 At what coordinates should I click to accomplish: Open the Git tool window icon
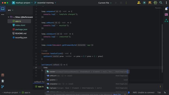coord(3,87)
